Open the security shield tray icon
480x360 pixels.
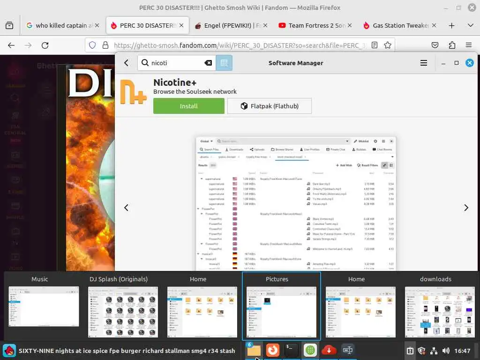[422, 351]
